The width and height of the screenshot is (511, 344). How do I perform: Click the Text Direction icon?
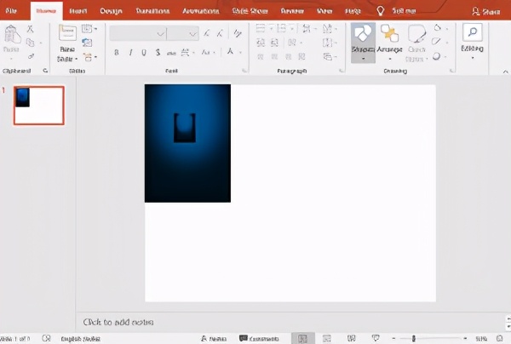[x=327, y=29]
